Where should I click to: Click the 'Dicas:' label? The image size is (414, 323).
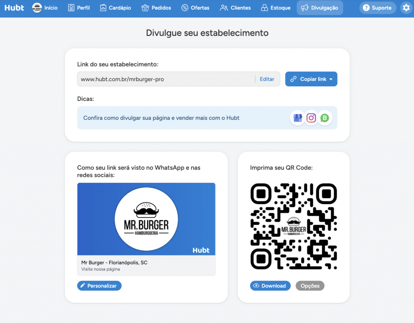tap(86, 99)
